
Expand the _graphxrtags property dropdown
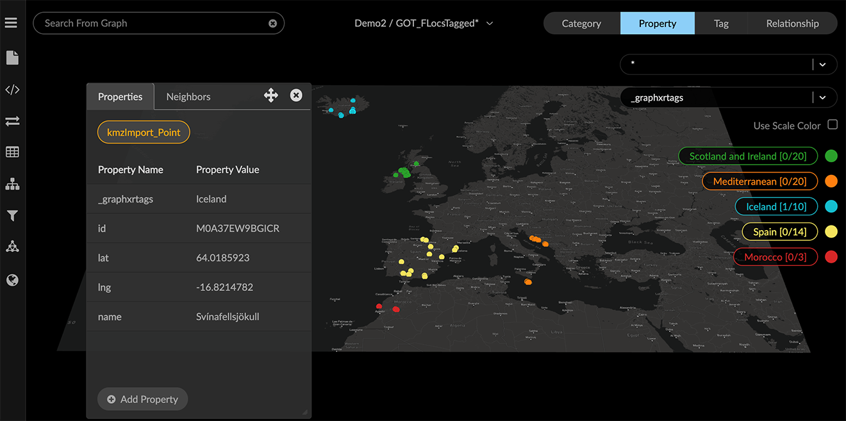point(823,97)
